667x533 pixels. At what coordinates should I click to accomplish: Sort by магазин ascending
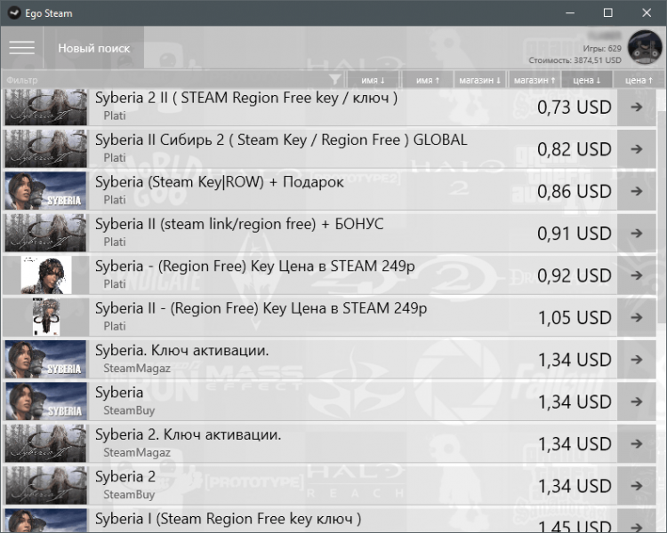534,80
